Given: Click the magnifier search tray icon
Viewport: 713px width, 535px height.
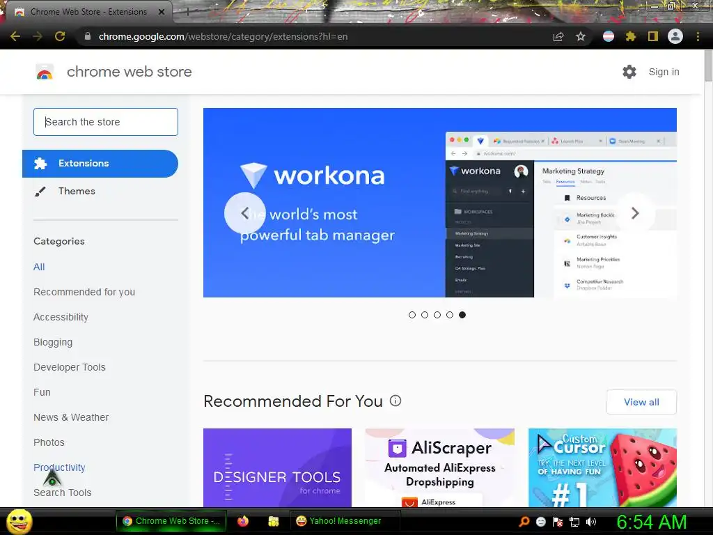Looking at the screenshot, I should pyautogui.click(x=524, y=522).
